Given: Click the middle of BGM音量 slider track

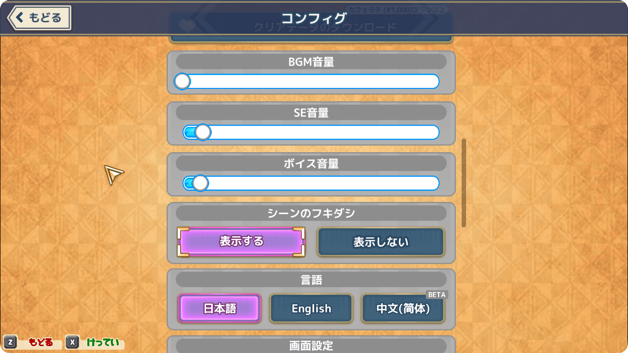Looking at the screenshot, I should click(x=311, y=81).
